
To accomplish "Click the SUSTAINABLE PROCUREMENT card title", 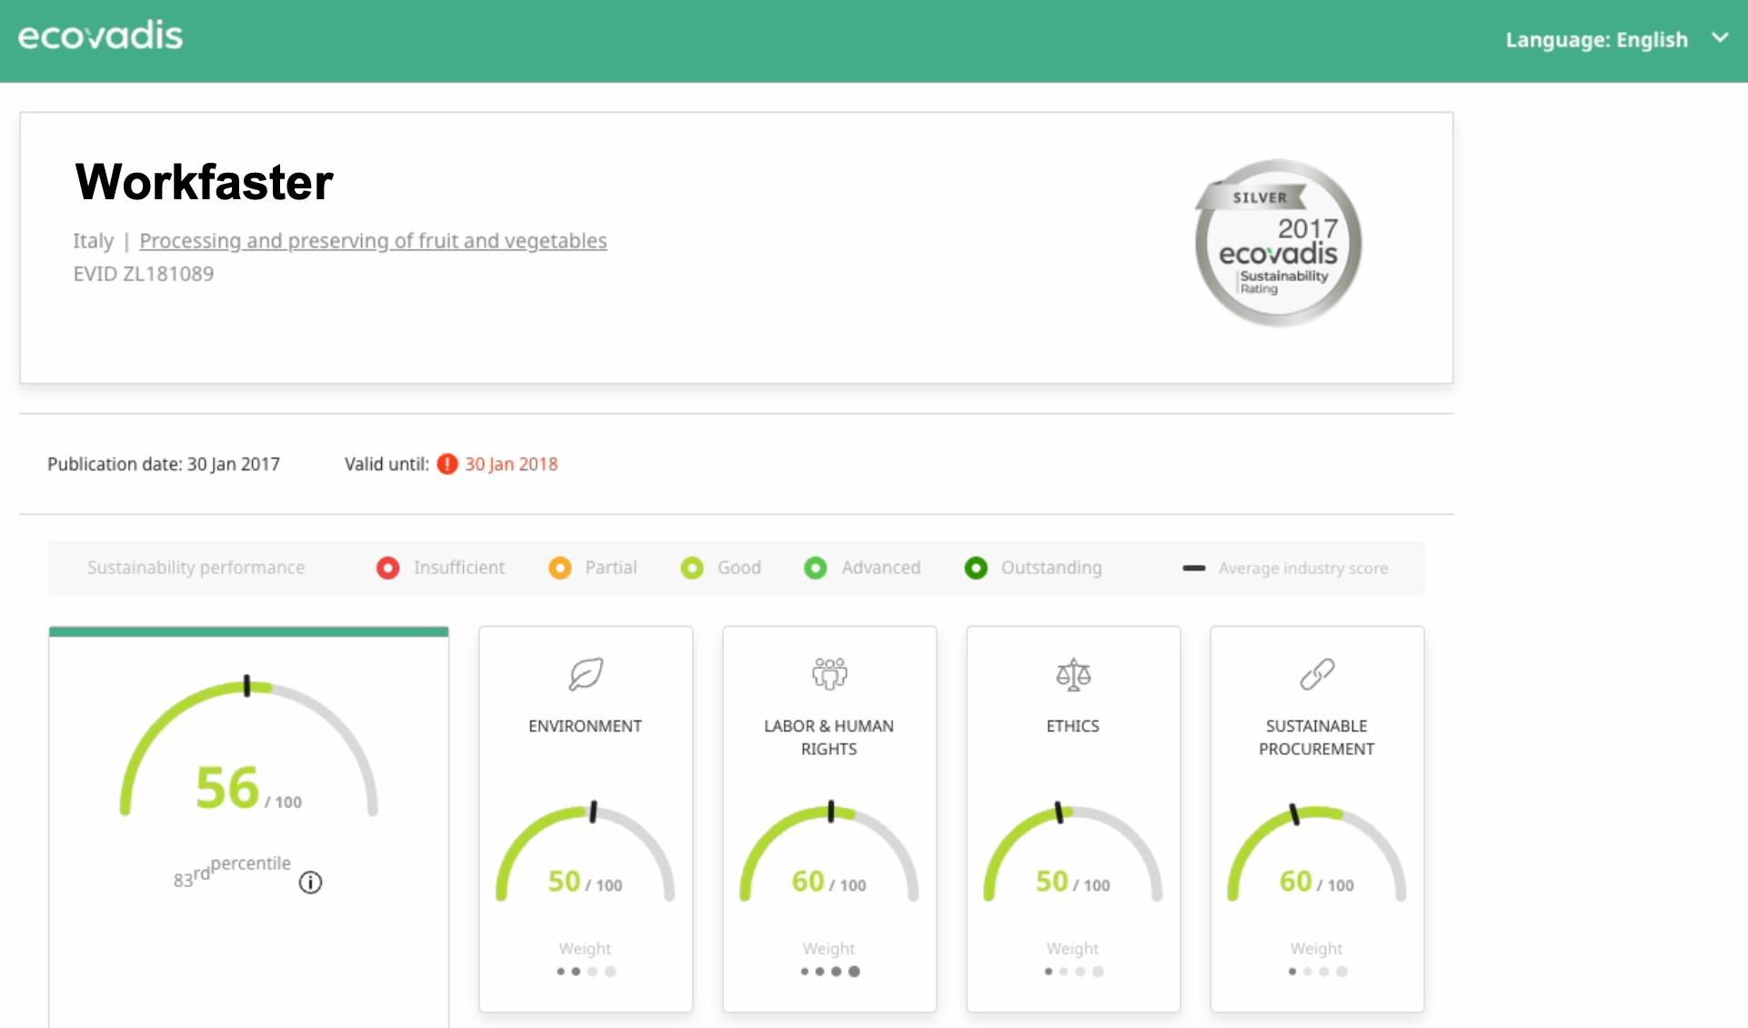I will [x=1317, y=737].
